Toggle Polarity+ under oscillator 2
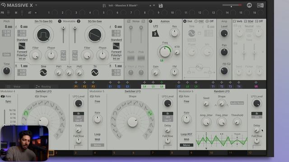Image resolution: width=289 pixels, height=162 pixels. tap(117, 55)
